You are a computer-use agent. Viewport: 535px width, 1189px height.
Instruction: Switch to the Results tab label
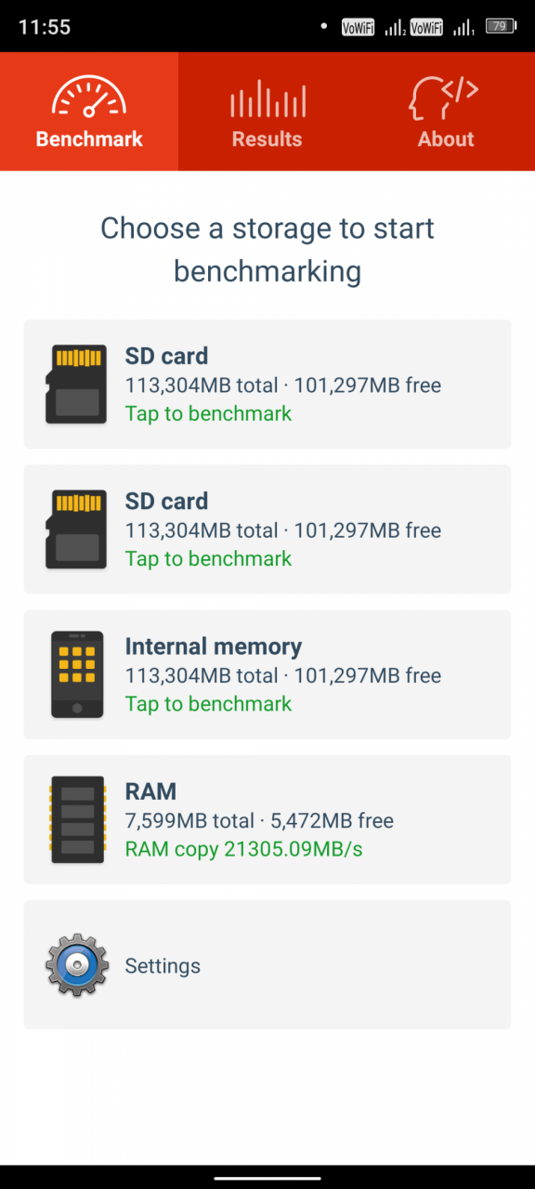(267, 139)
